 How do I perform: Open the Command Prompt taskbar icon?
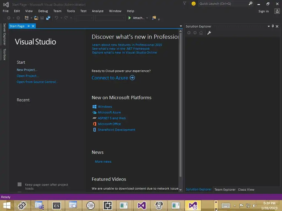57,206
